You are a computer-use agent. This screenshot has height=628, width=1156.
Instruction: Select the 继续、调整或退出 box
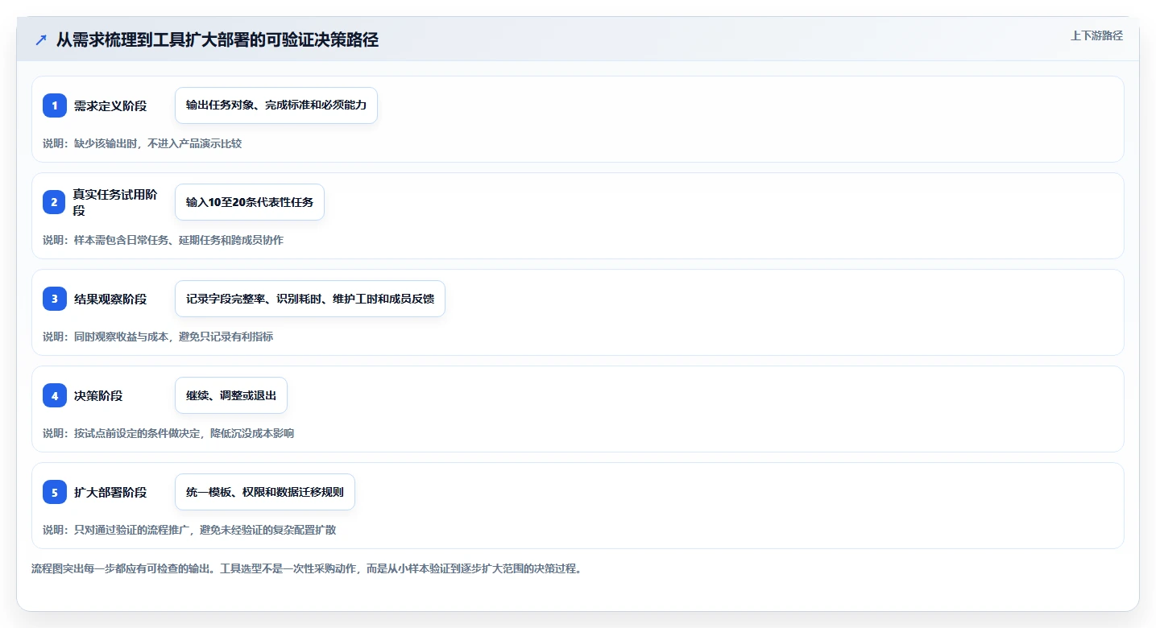231,395
